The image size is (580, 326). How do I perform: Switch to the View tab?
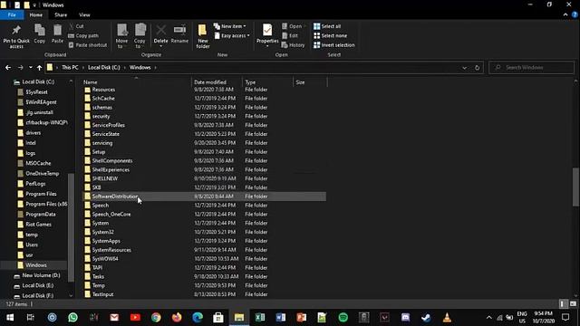[84, 14]
